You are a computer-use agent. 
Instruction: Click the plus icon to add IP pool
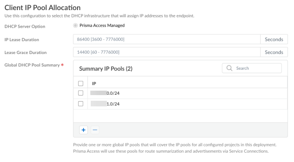(x=83, y=130)
